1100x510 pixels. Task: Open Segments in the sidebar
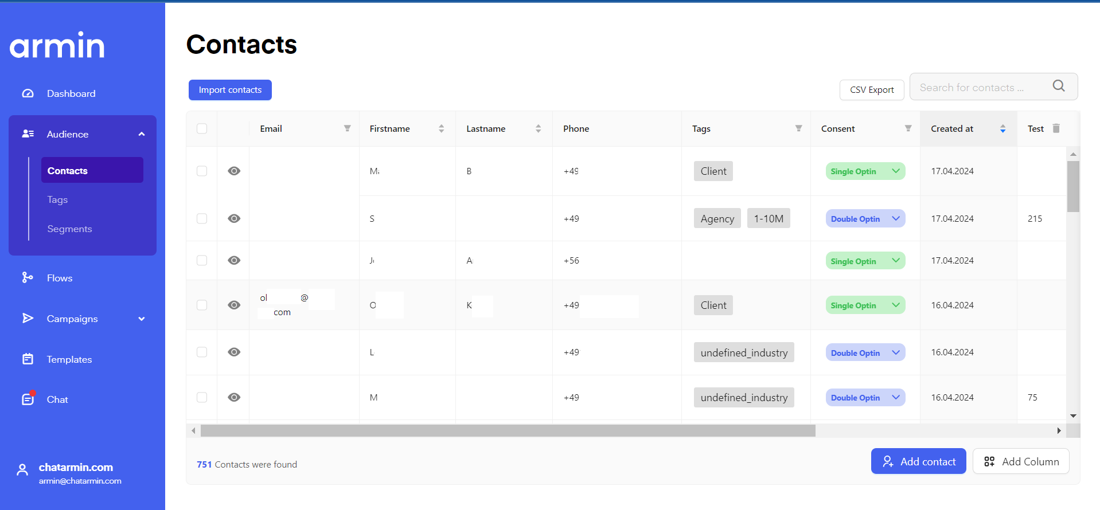(69, 229)
